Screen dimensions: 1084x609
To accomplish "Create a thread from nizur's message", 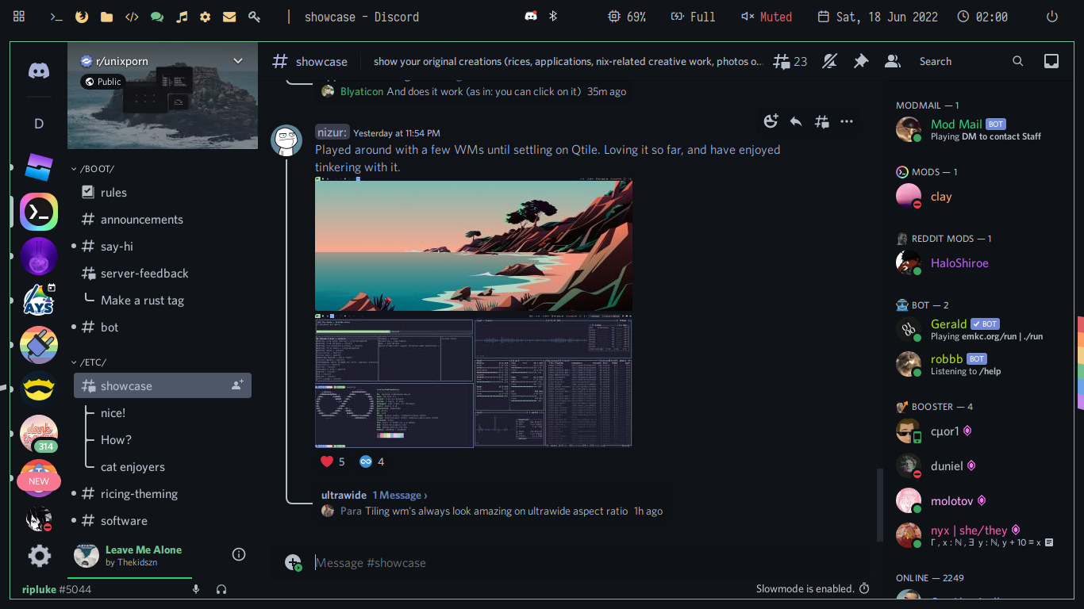I will pos(821,121).
